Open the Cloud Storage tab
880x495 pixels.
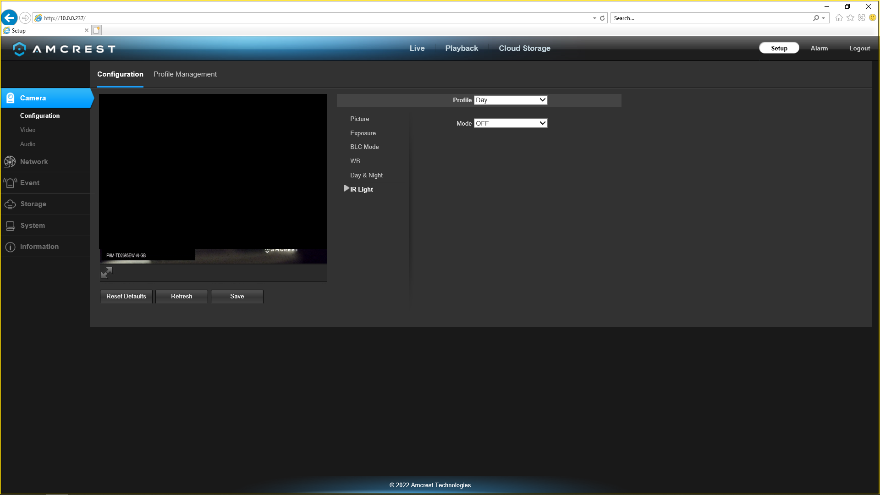click(x=524, y=48)
